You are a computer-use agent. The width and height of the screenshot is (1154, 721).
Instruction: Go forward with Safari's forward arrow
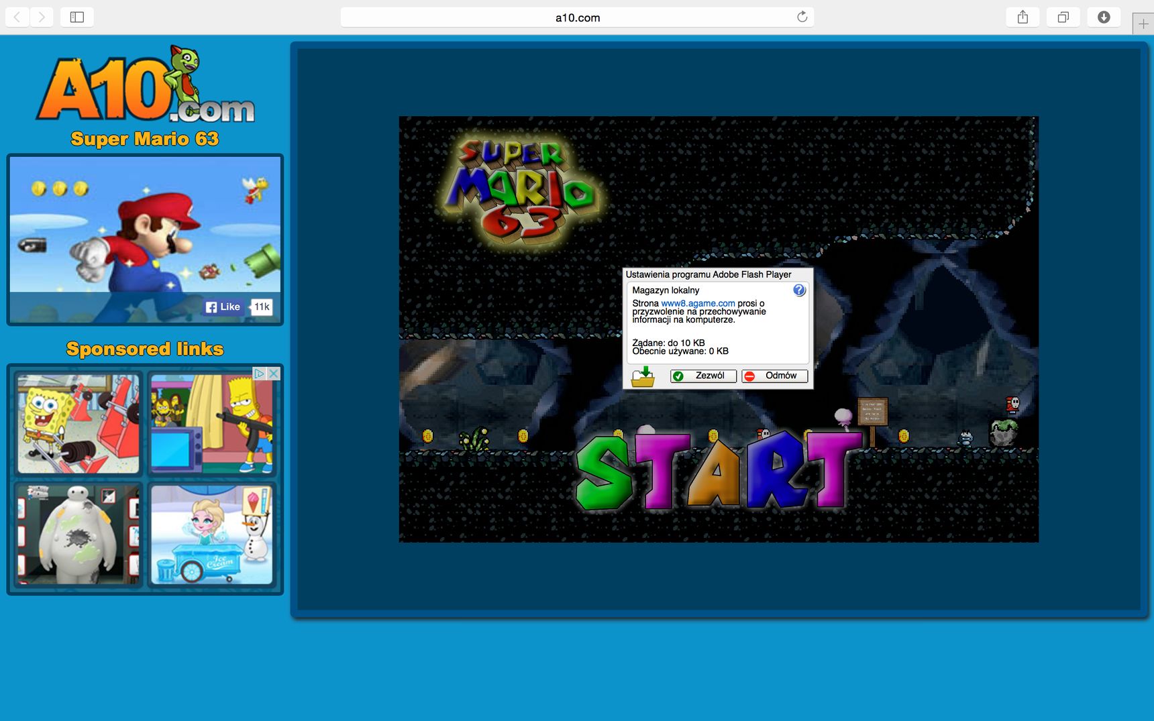coord(42,17)
